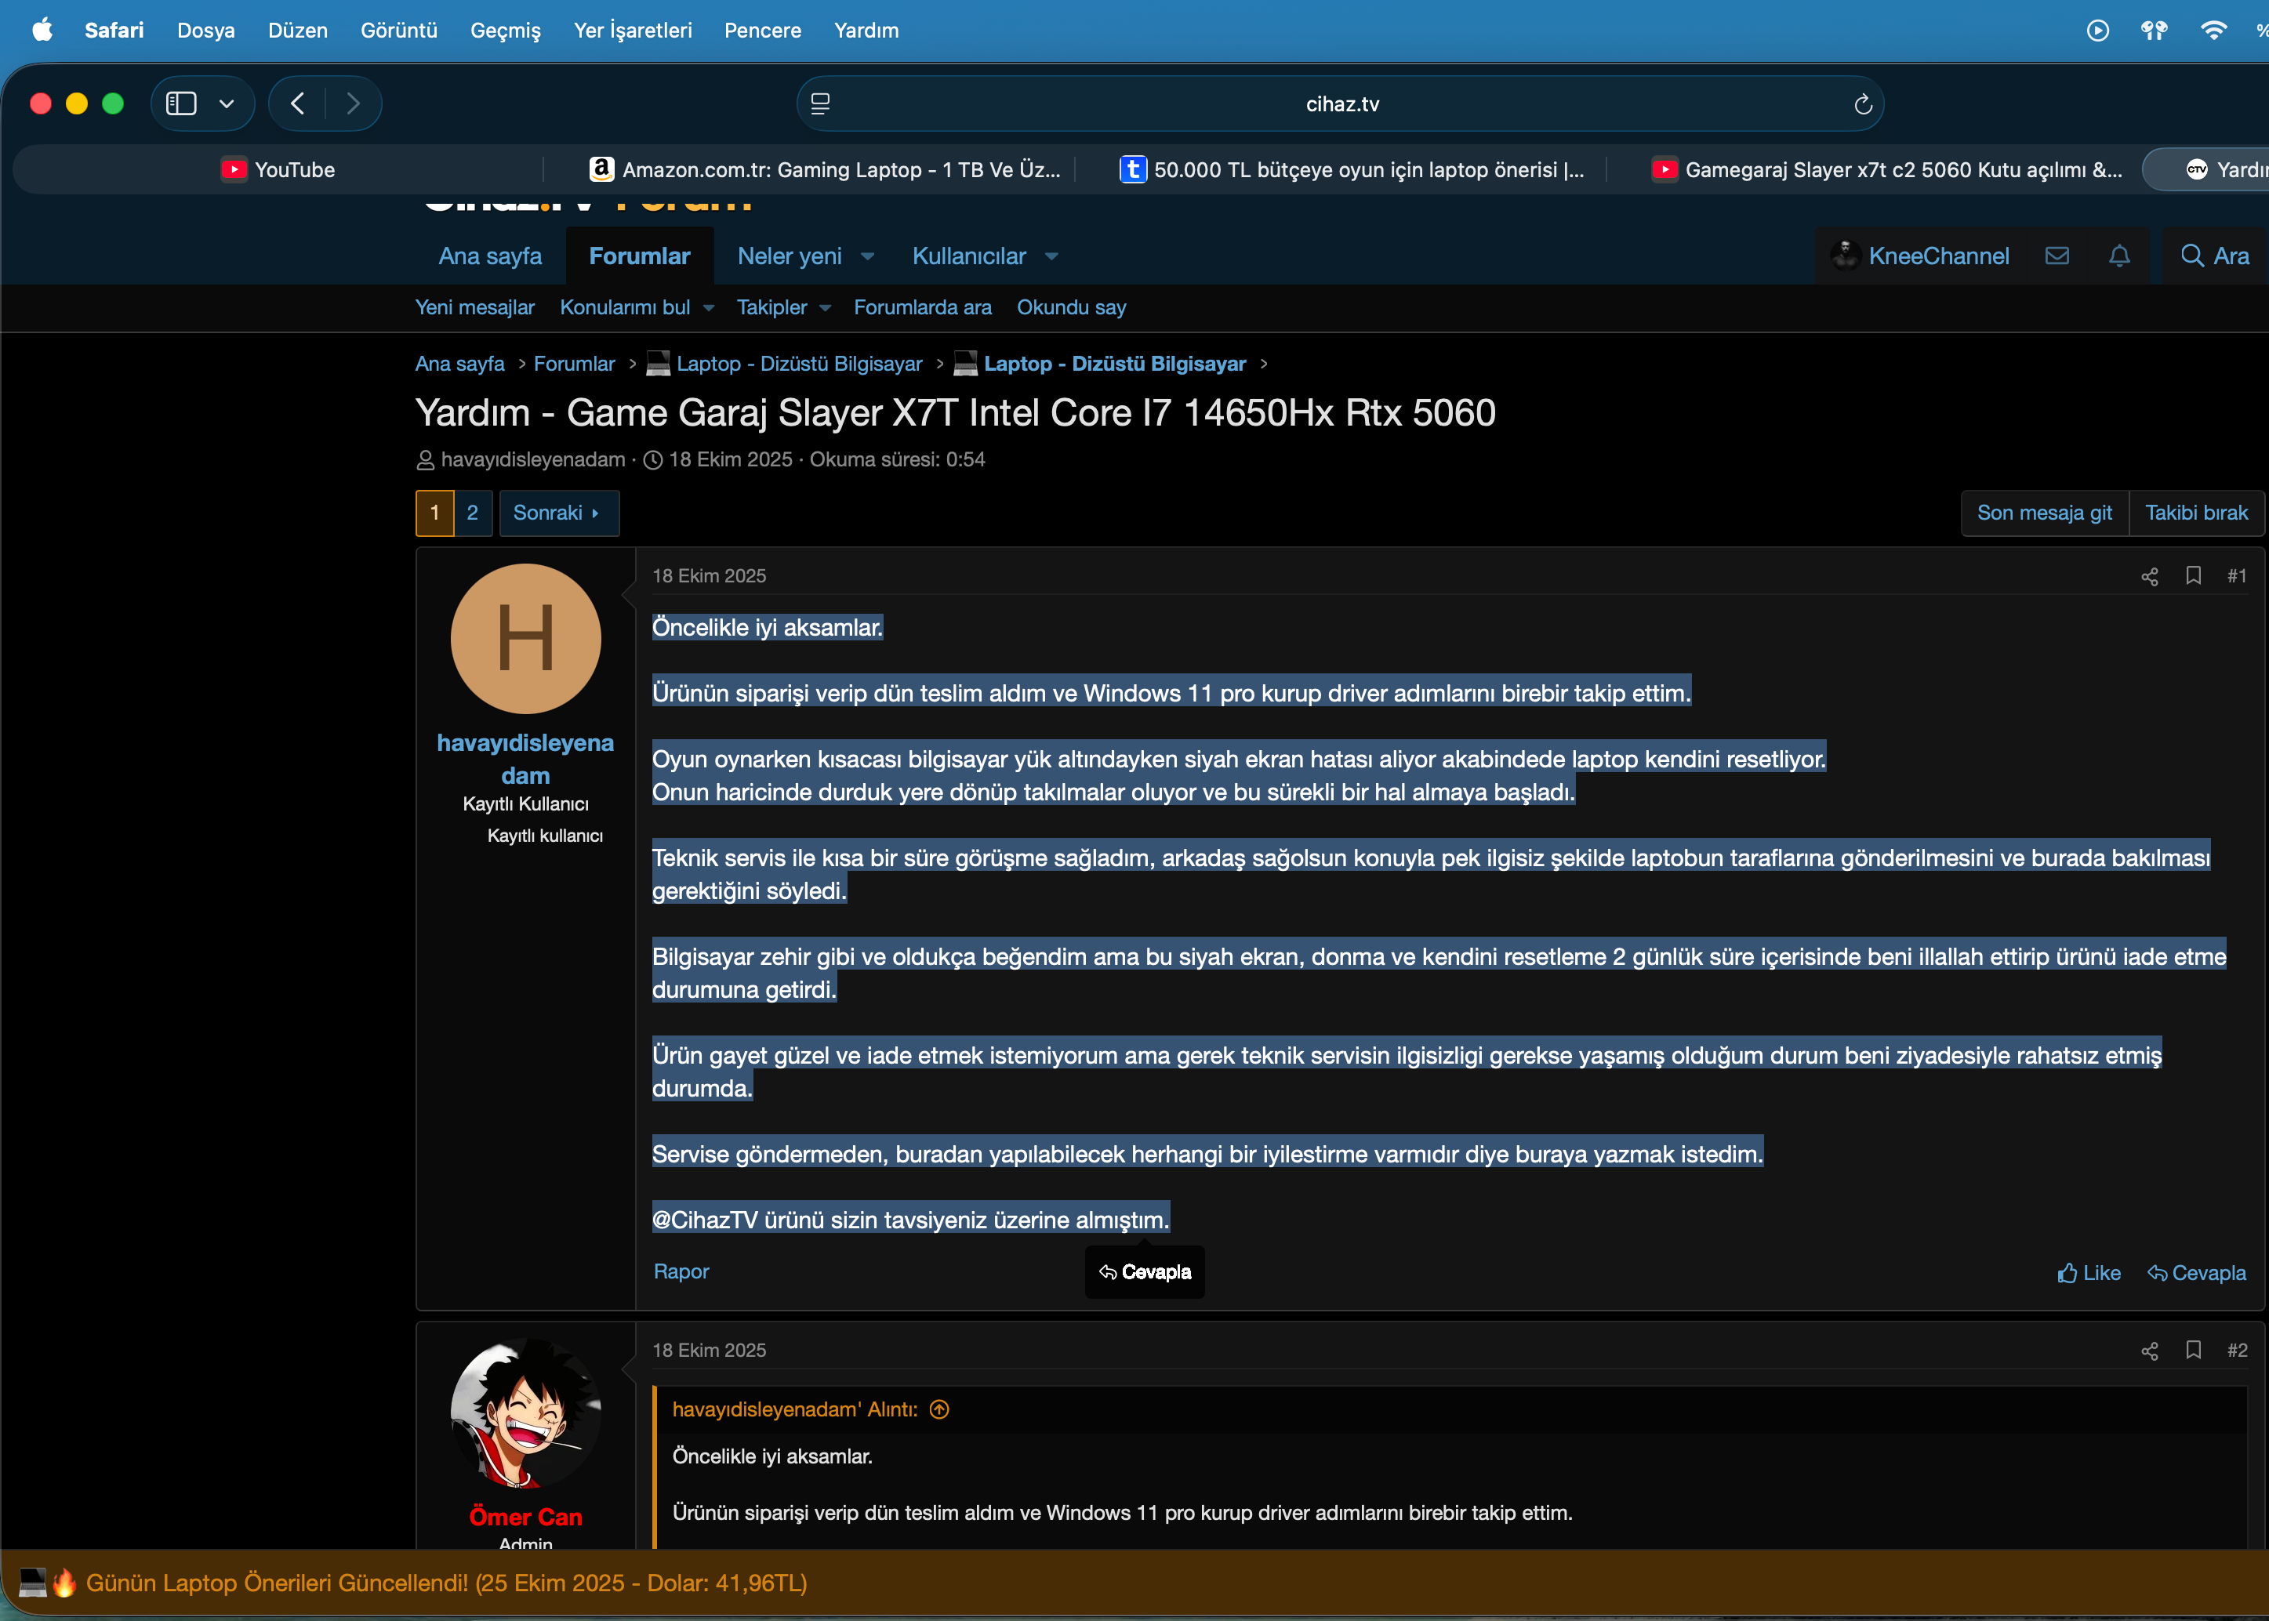Click the Forumlarda ara link
This screenshot has height=1621, width=2269.
coord(922,307)
